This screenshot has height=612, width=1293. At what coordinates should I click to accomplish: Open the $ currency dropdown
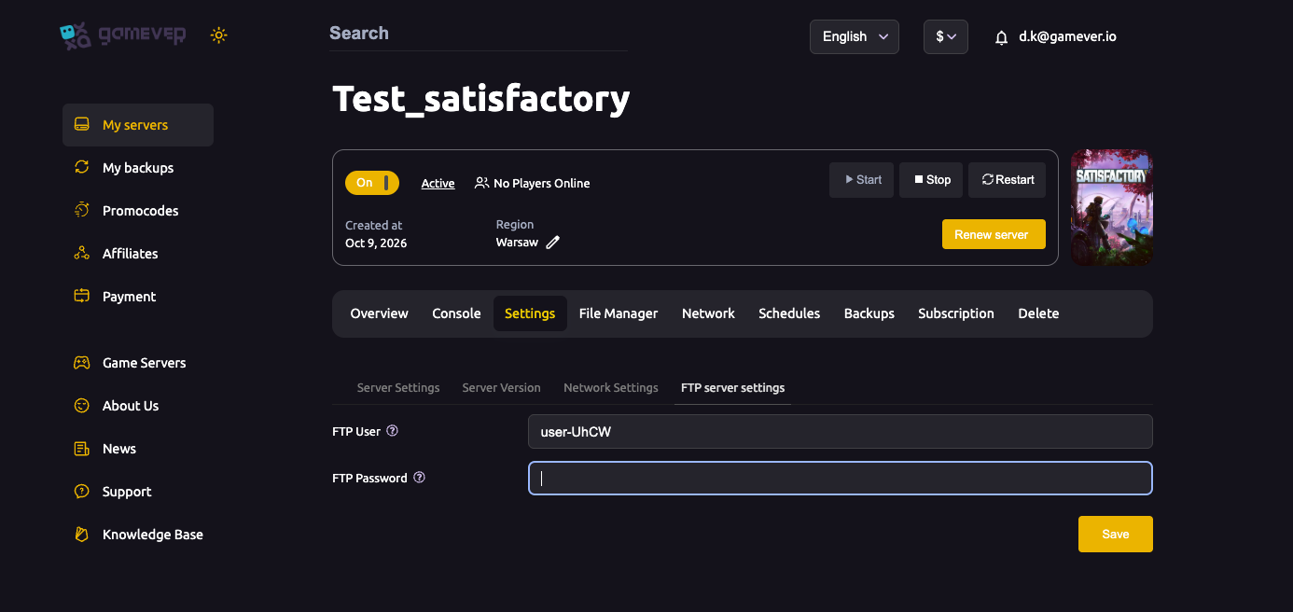click(946, 36)
